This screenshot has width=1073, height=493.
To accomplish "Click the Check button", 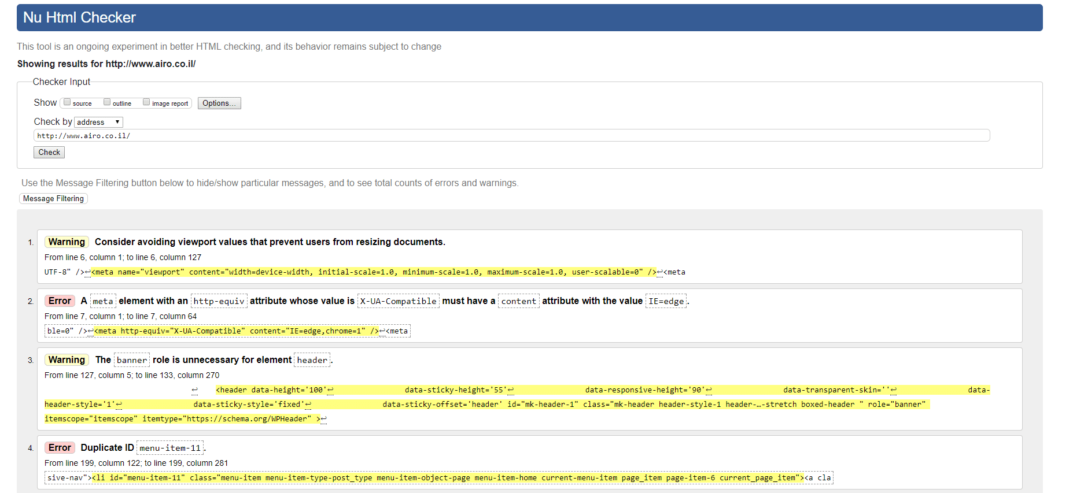I will (x=49, y=152).
